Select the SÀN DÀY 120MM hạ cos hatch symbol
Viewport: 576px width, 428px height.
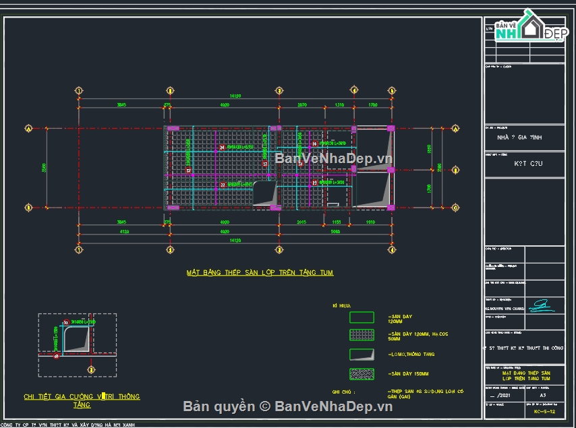(361, 335)
